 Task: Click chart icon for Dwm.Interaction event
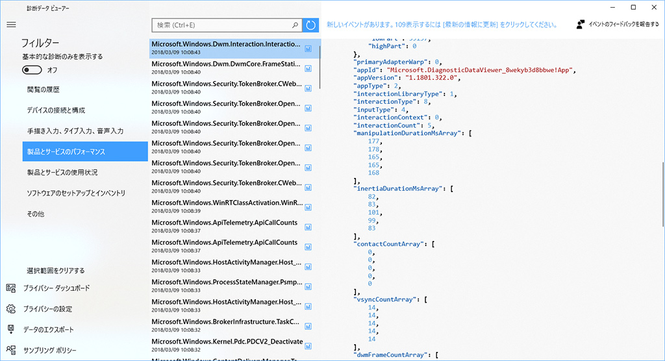click(x=308, y=49)
